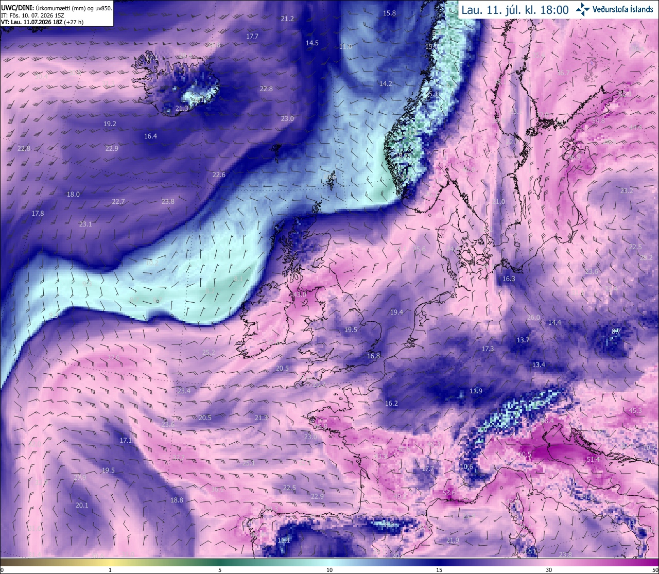Click the Veðurstofa Íslands logo icon
The width and height of the screenshot is (659, 574).
click(583, 9)
